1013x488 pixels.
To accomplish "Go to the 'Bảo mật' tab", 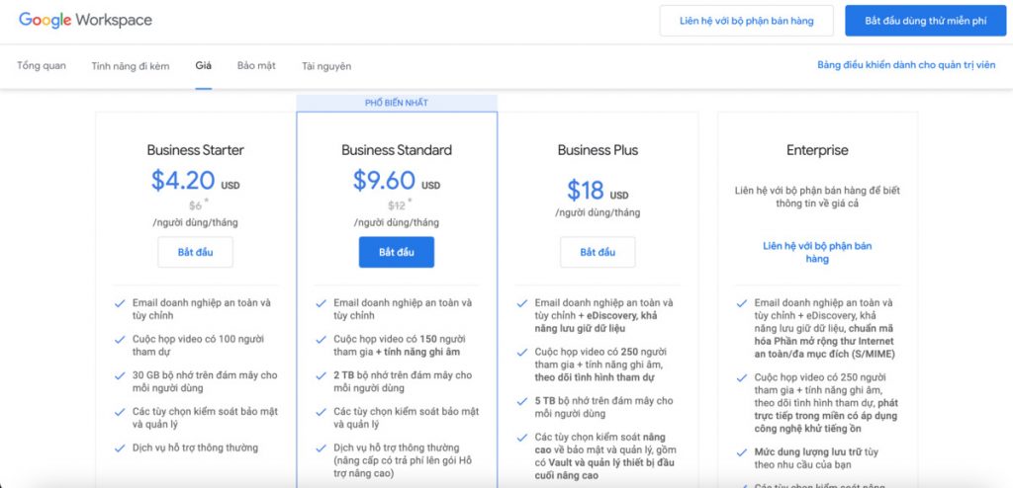I will [x=256, y=66].
